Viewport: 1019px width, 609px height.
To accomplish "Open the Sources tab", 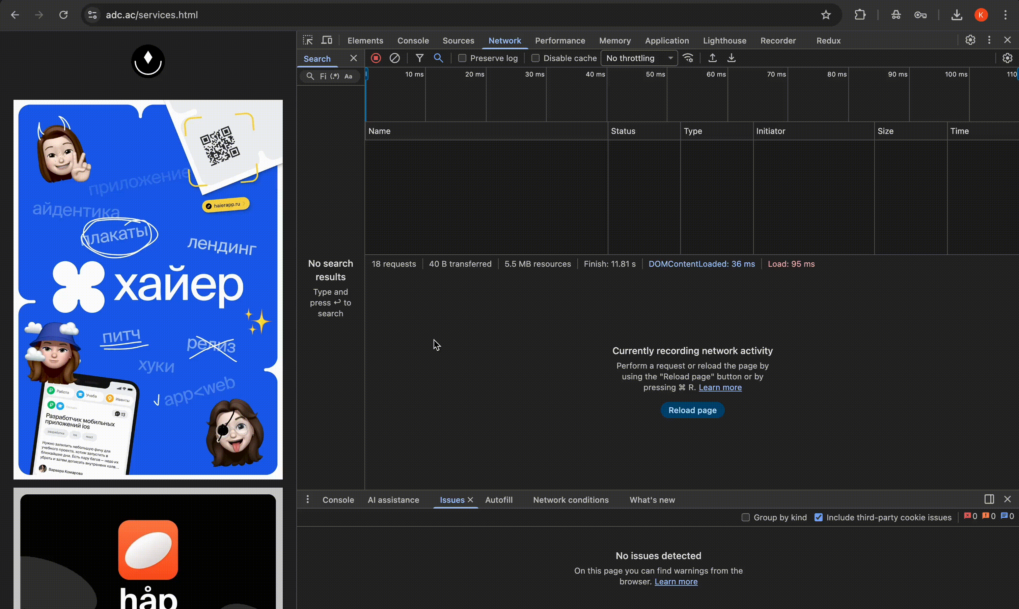I will (458, 40).
